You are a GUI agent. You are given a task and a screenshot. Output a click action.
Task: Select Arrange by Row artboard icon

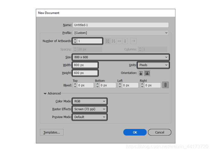point(119,41)
